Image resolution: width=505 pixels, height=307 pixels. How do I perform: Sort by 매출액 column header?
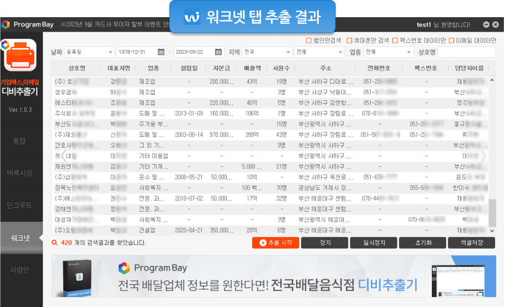click(x=252, y=68)
